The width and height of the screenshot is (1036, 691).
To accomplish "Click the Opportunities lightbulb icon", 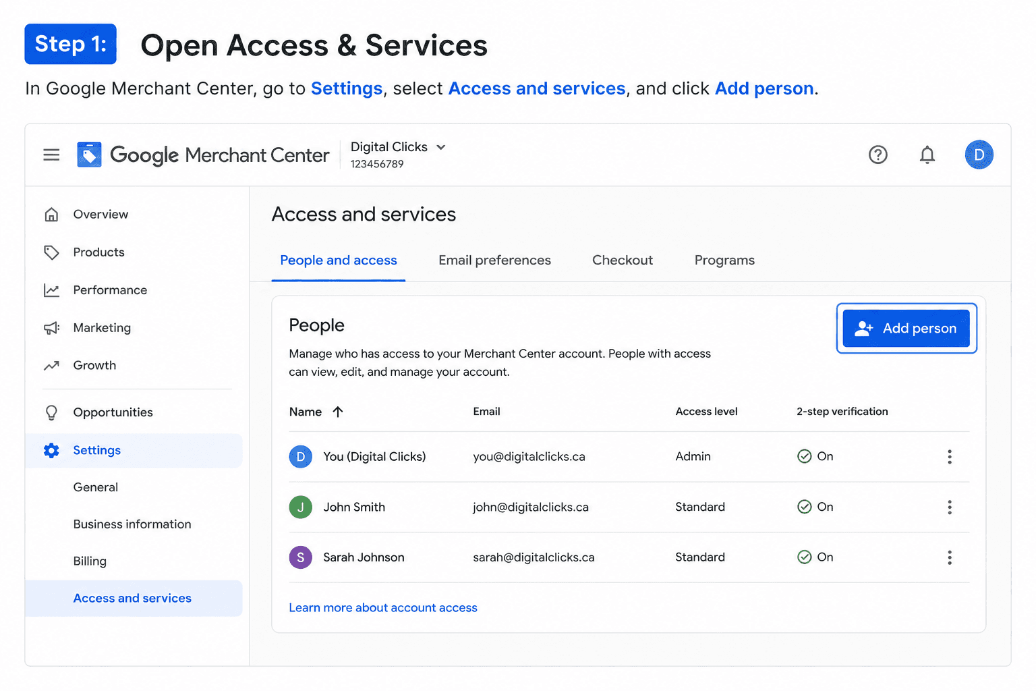I will pyautogui.click(x=51, y=412).
